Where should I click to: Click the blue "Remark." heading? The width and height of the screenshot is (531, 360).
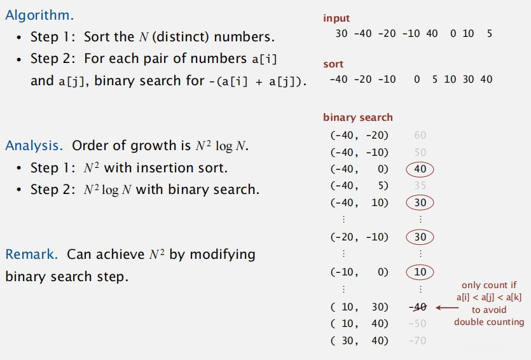point(33,254)
